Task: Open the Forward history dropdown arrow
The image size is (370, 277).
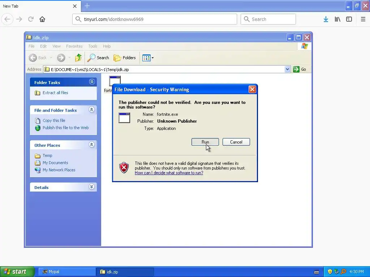Action: (x=69, y=58)
